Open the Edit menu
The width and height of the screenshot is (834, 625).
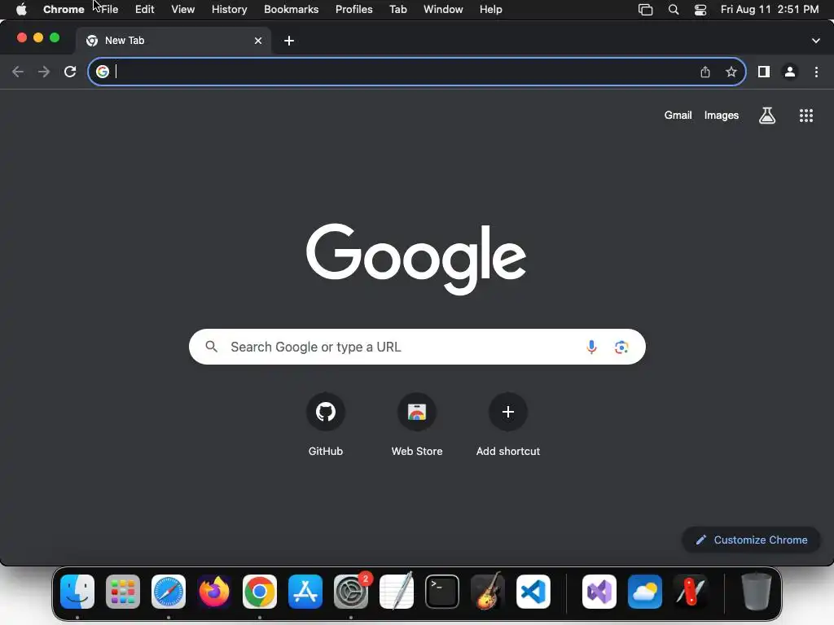[x=145, y=10]
